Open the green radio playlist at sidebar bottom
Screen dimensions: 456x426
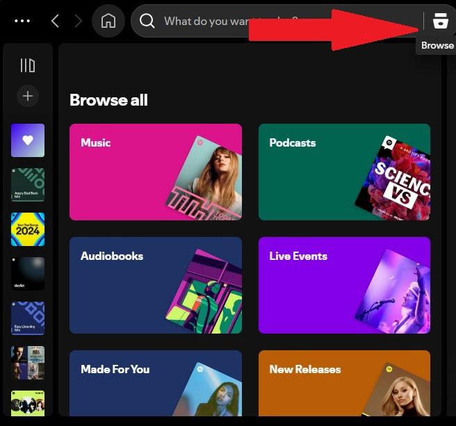click(28, 403)
